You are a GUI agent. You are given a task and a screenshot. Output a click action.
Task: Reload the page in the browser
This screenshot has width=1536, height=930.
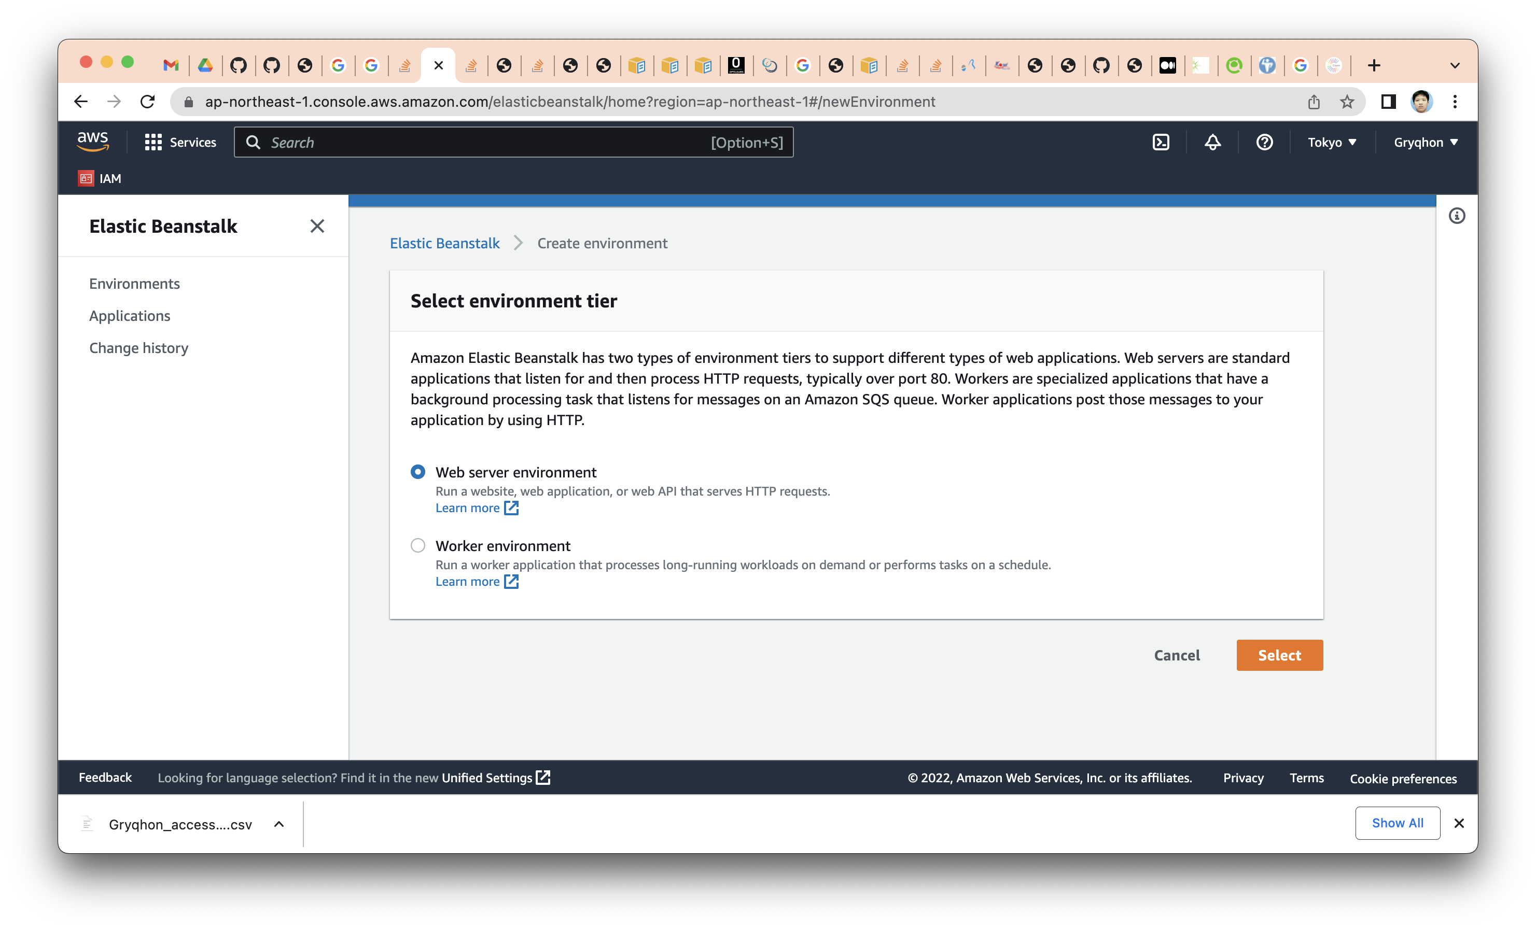[x=147, y=101]
